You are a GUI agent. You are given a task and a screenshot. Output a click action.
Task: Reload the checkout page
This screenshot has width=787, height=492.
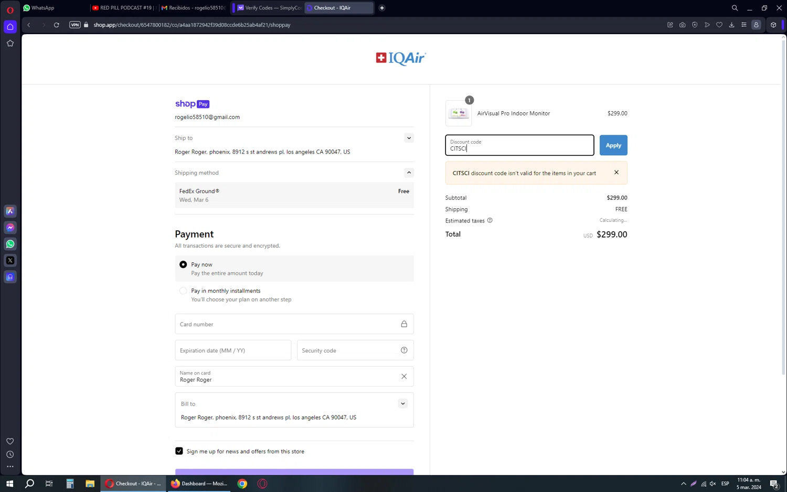coord(57,25)
